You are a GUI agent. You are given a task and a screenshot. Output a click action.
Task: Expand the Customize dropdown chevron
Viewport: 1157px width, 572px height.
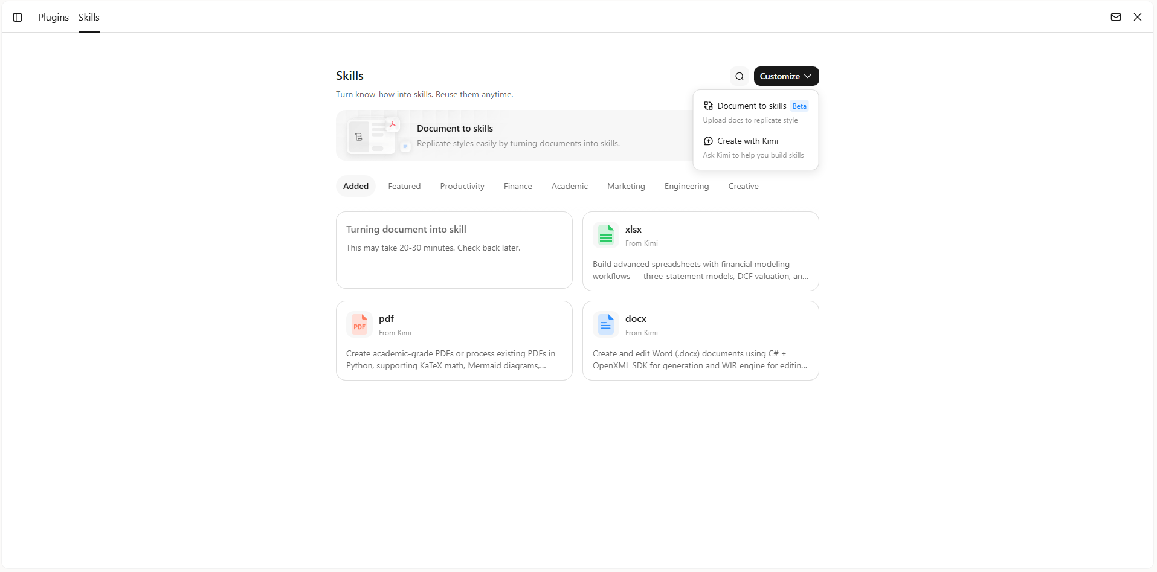[x=808, y=76]
